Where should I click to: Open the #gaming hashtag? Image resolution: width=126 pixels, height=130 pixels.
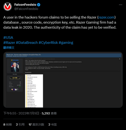[66, 43]
